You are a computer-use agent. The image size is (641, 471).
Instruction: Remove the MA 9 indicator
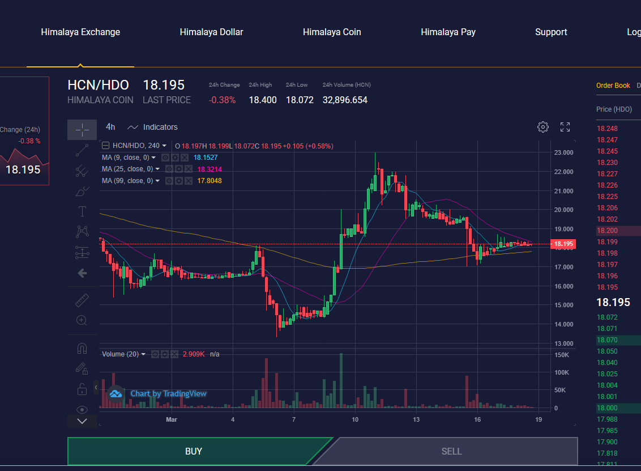click(x=185, y=158)
